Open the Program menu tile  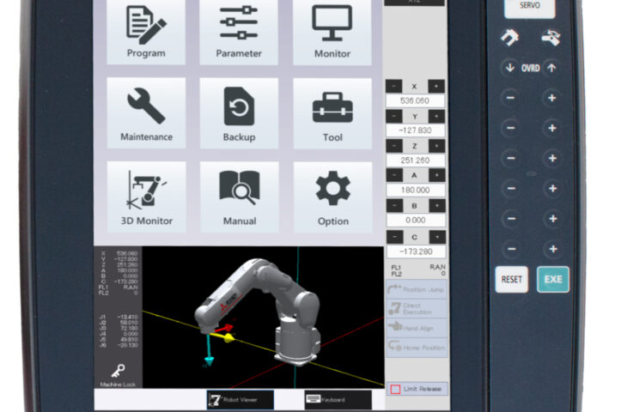pos(145,31)
